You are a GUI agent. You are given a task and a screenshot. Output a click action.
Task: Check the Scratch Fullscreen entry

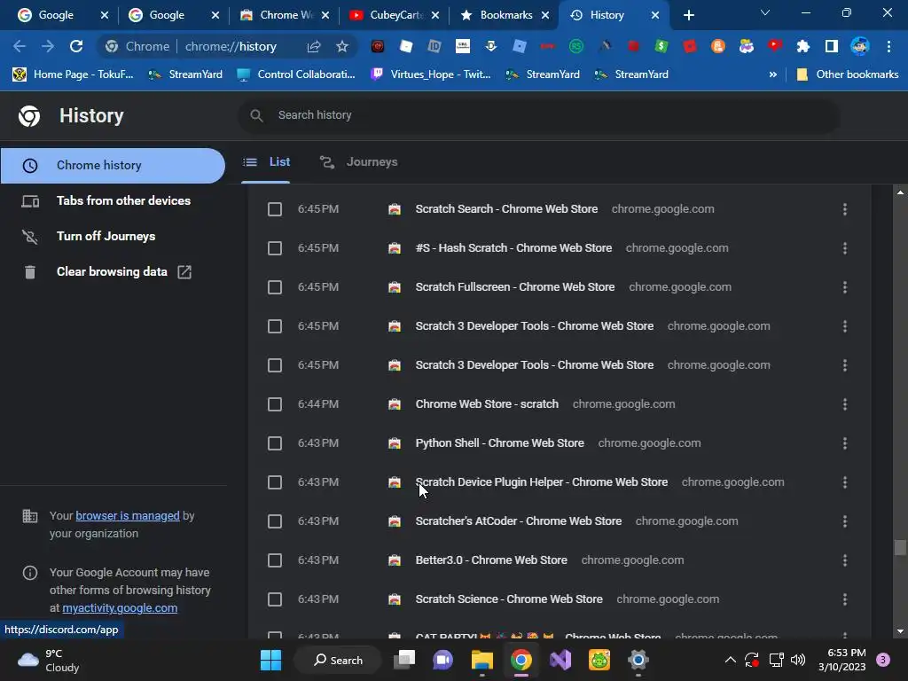[275, 287]
